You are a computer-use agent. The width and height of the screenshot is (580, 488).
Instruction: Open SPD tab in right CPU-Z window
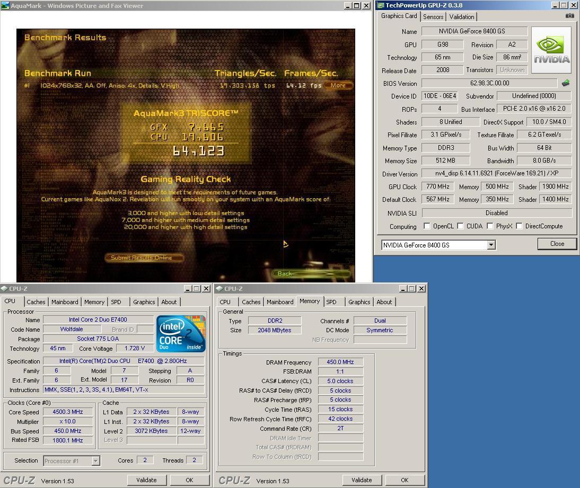(331, 302)
